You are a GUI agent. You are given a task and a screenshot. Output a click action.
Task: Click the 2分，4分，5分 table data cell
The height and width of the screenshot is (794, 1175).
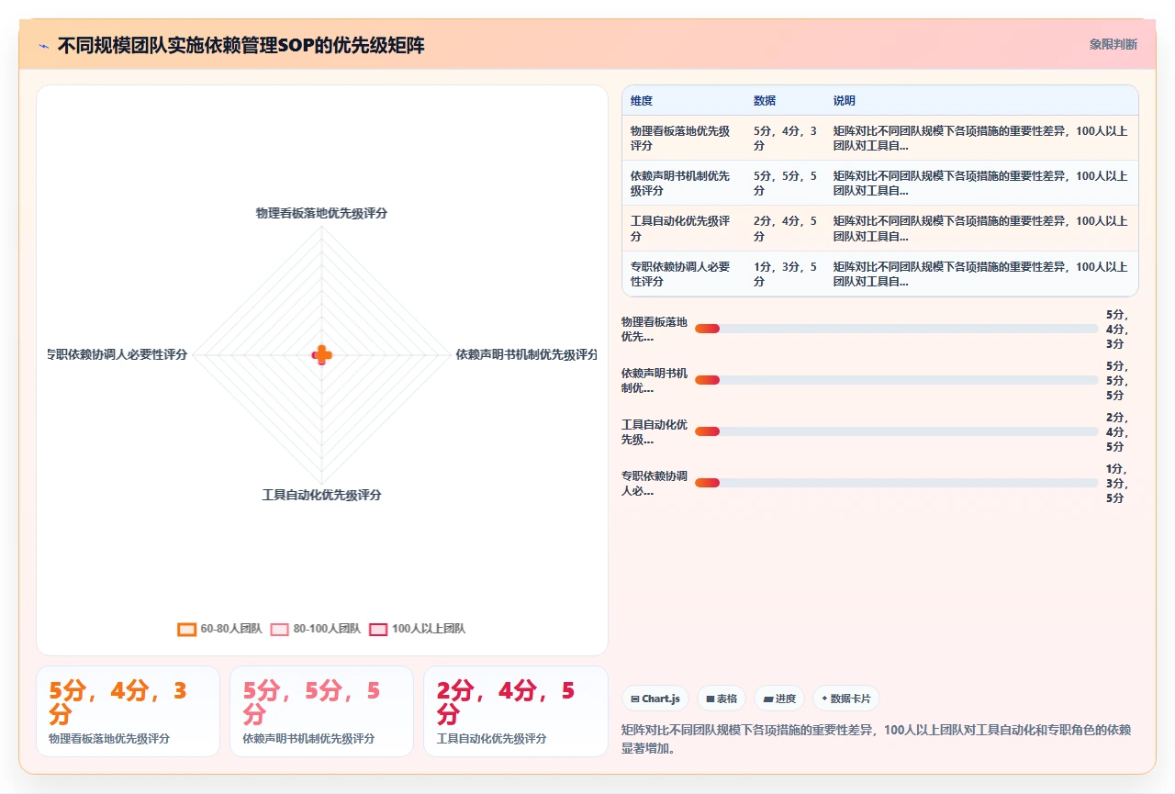(786, 229)
